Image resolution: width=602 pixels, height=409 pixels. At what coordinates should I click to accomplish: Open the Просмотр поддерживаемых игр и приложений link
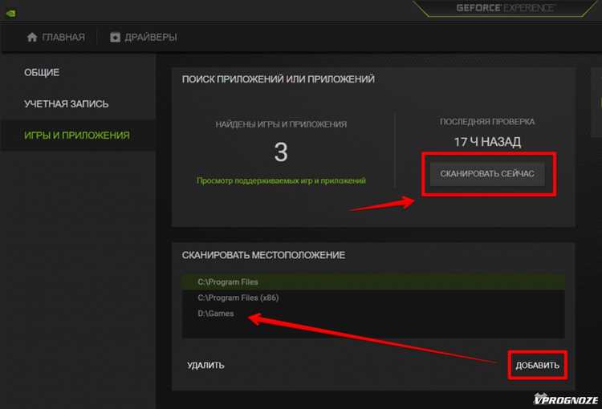[x=281, y=180]
